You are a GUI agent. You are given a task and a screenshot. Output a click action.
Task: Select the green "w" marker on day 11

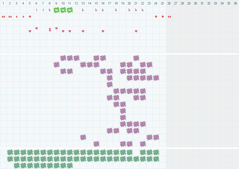[x=70, y=10]
